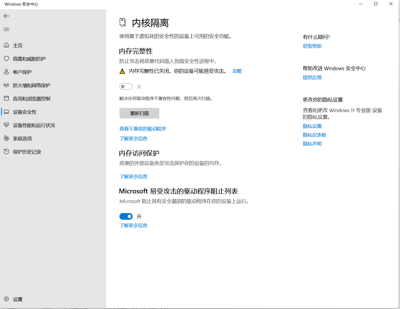Open 应用和浏览器控制
Viewport: 400px width, 309px height.
[x=32, y=98]
